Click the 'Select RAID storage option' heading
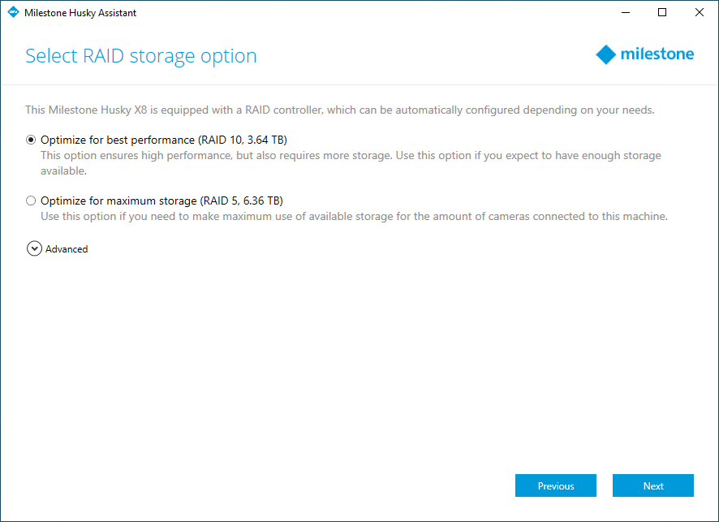The height and width of the screenshot is (522, 719). click(x=140, y=56)
